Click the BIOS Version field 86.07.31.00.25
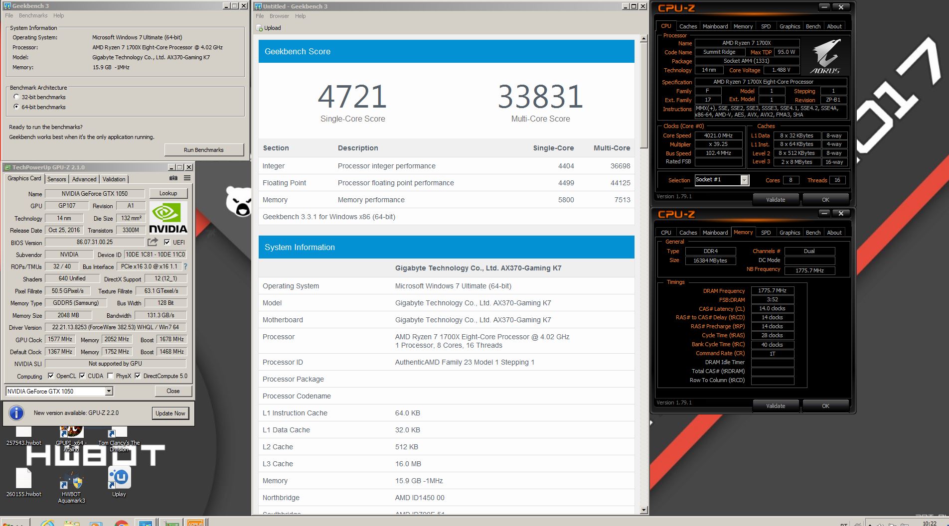This screenshot has width=949, height=526. tap(95, 242)
